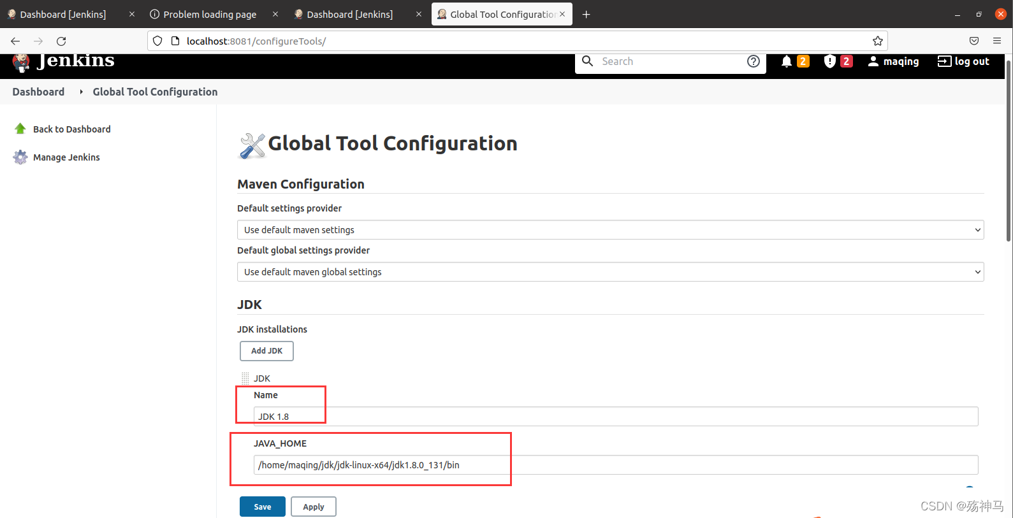Expand breadcrumb arrow after Dashboard

point(81,92)
